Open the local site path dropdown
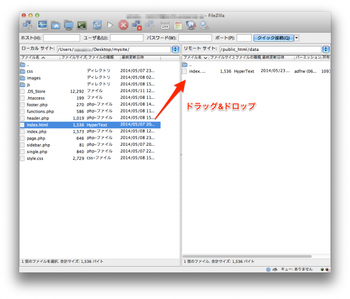The width and height of the screenshot is (350, 299). coord(176,49)
